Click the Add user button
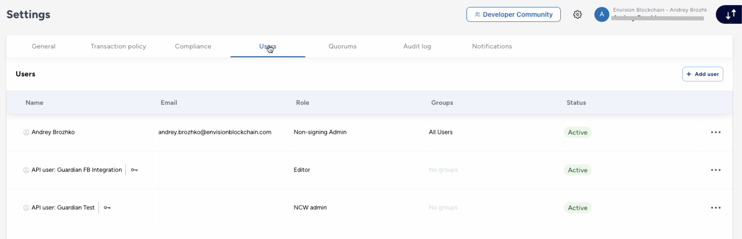 702,74
